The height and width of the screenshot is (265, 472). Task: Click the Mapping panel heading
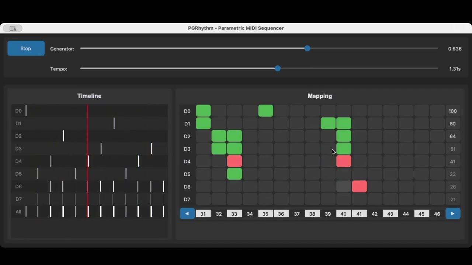(320, 96)
